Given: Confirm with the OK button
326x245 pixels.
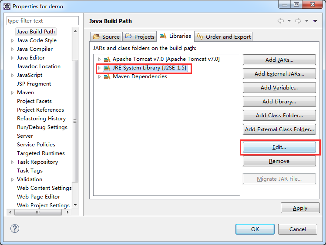Looking at the screenshot, I should coord(255,229).
